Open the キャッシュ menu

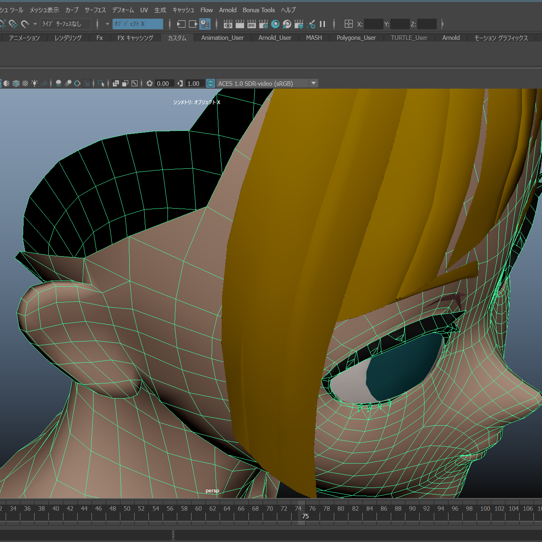click(183, 10)
